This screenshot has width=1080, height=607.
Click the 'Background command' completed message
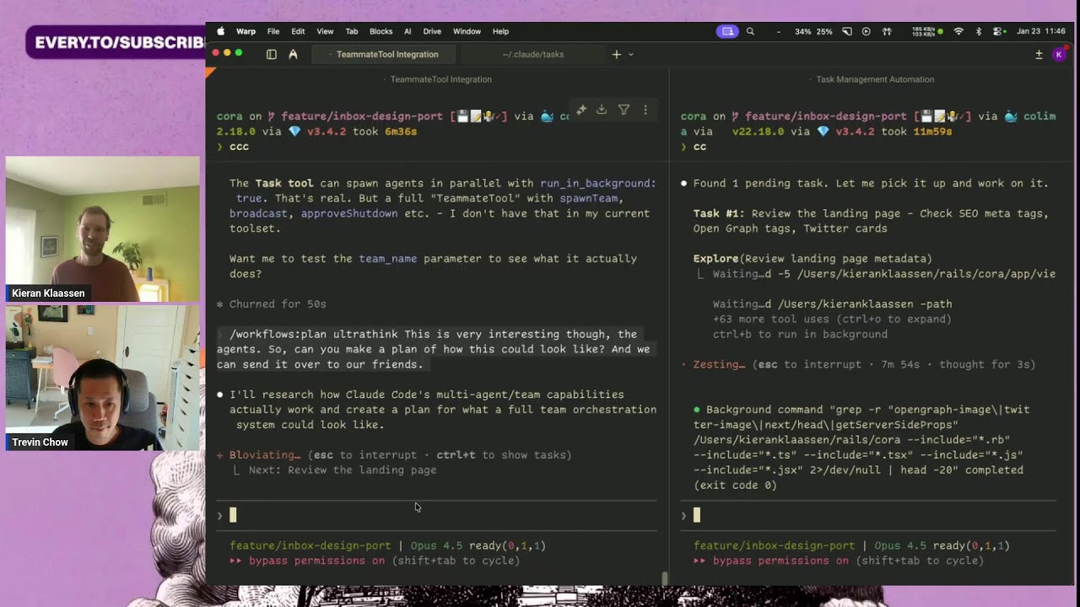click(862, 448)
